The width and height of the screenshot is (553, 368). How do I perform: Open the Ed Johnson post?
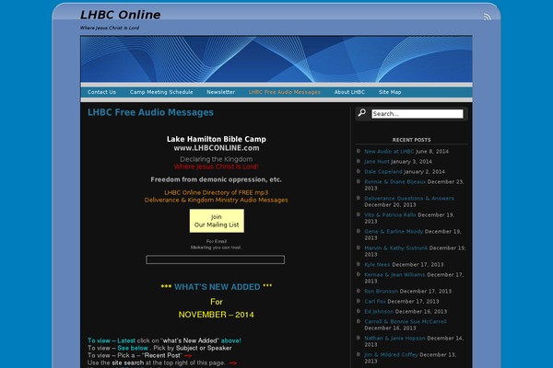(379, 312)
